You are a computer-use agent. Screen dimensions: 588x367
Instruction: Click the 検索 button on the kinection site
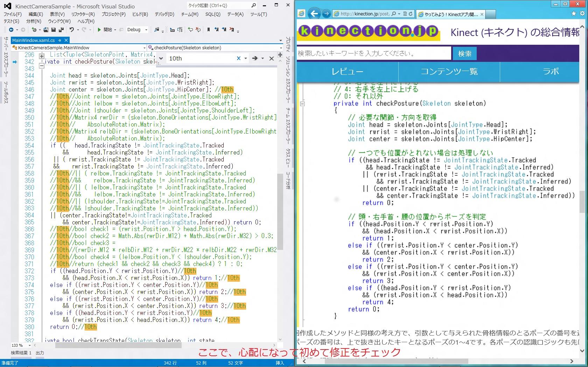pyautogui.click(x=465, y=53)
